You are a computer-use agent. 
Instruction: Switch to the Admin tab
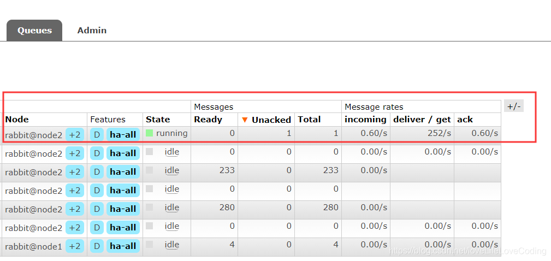[x=92, y=30]
